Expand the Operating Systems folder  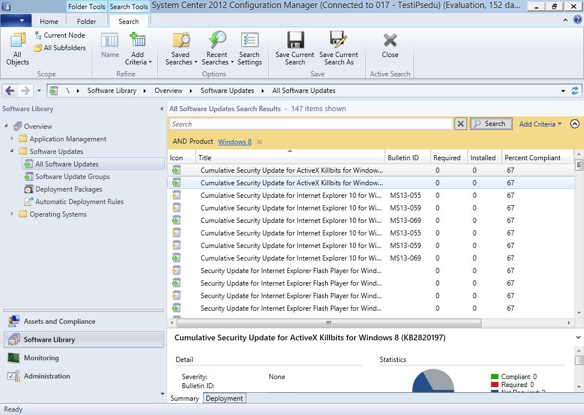coord(12,214)
